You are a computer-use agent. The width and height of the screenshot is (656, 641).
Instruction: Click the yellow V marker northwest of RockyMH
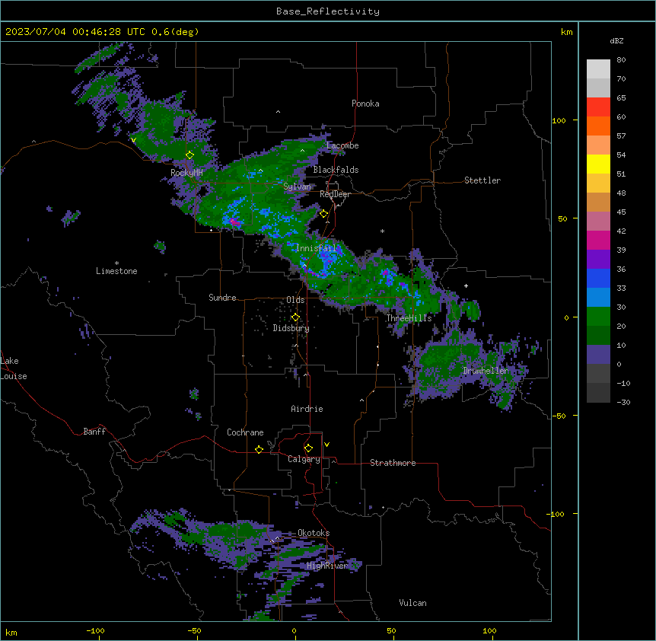(133, 140)
